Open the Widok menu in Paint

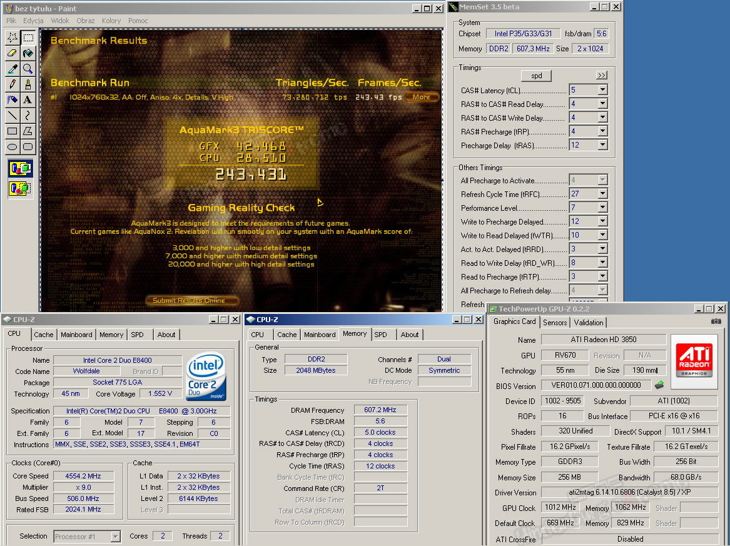point(60,21)
